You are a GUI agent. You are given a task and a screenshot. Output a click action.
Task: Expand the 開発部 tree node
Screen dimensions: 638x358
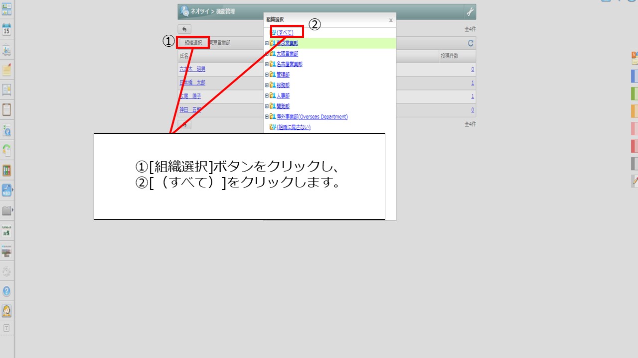(x=267, y=106)
